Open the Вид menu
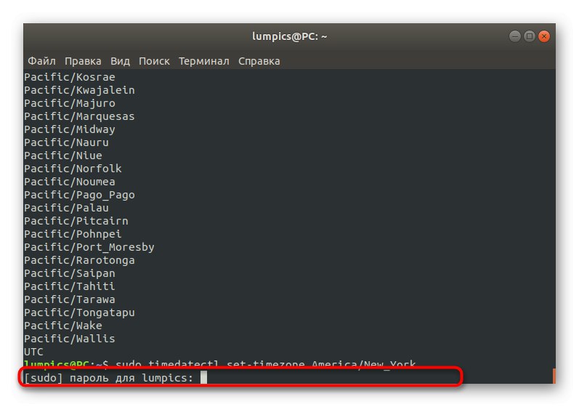The height and width of the screenshot is (407, 579). [121, 61]
